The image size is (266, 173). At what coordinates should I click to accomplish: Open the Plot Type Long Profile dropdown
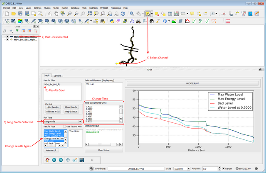[62, 122]
